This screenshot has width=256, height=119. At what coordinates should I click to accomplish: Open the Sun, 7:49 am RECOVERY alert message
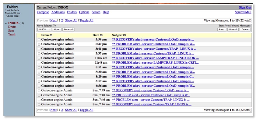pos(151,91)
